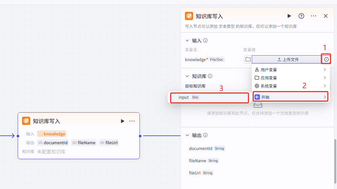337x189 pixels.
Task: Click the info icon next to 输出
Action: [205, 135]
